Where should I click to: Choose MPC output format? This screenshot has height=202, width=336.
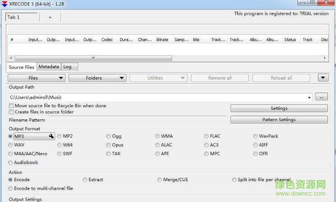click(206, 154)
